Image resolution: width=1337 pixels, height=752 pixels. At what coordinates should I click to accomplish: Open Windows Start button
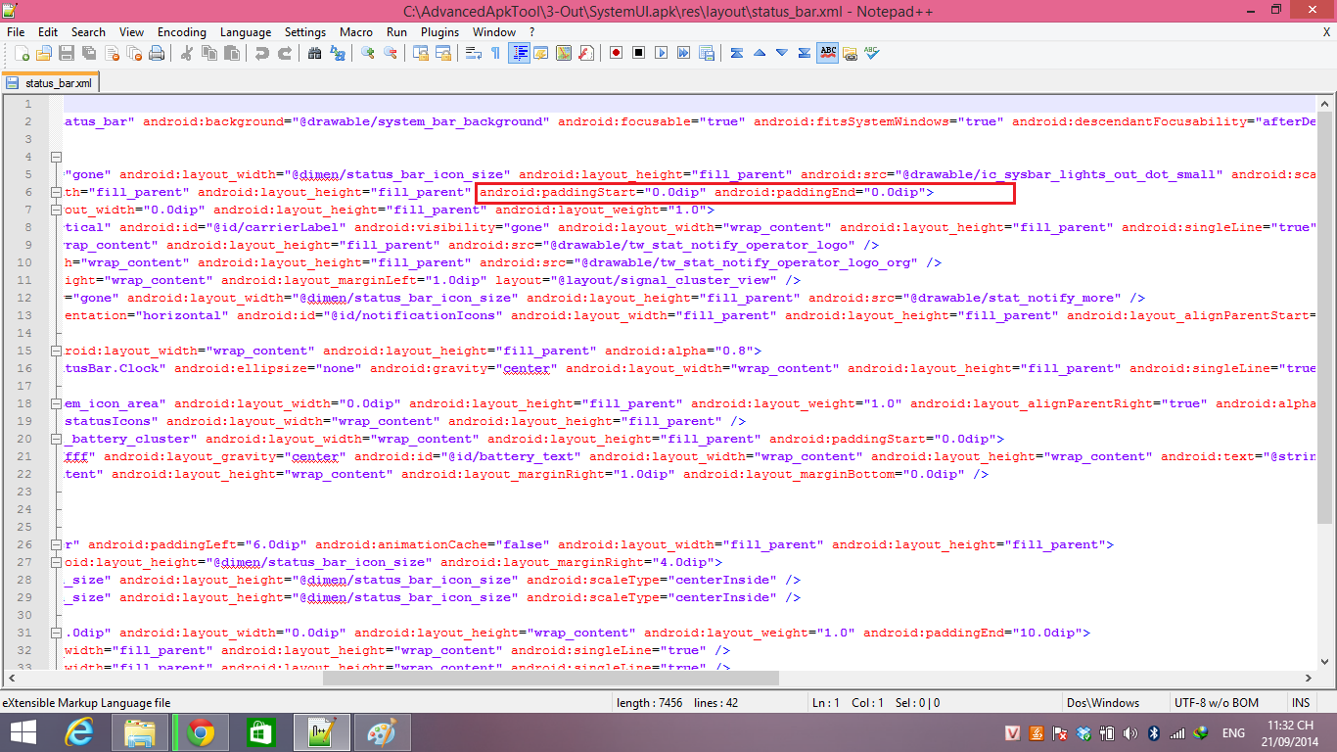pyautogui.click(x=23, y=732)
